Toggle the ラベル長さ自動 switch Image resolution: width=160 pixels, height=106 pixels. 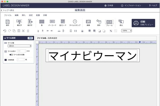click(x=11, y=55)
